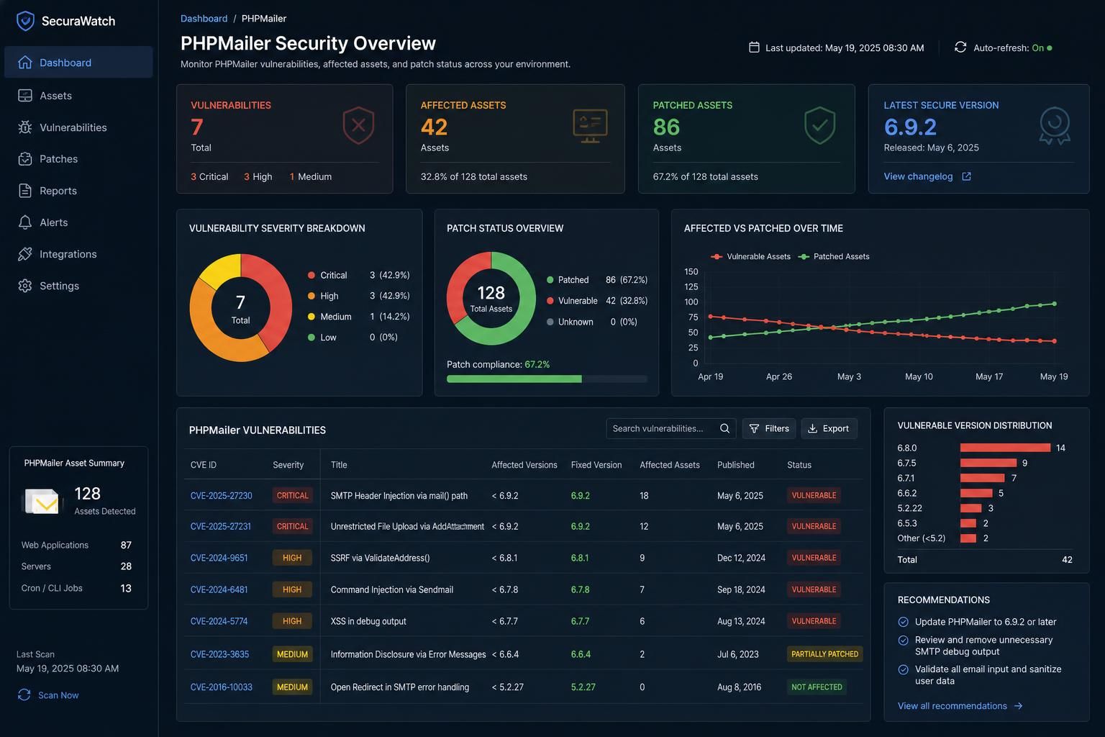Click the envelope icon in Asset Summary
The image size is (1105, 737).
(42, 501)
